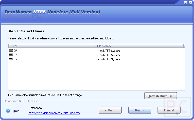
Task: Close the DataNumen NTFS Undelete window
Action: 190,3
